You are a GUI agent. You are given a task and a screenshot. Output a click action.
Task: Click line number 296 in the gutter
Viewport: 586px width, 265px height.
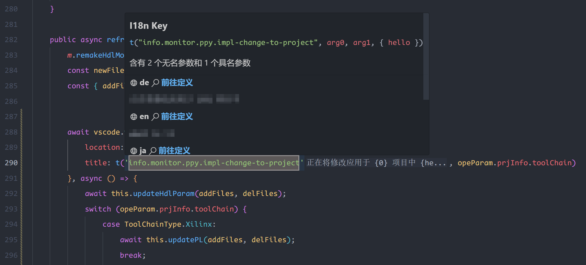[x=11, y=255]
